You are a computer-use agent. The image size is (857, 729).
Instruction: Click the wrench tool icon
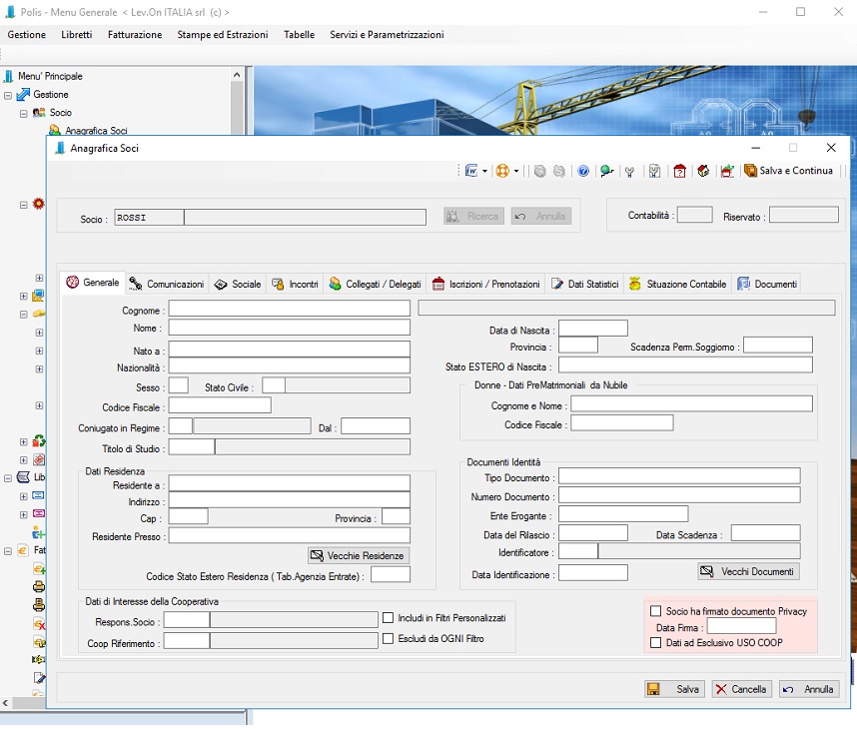[629, 172]
